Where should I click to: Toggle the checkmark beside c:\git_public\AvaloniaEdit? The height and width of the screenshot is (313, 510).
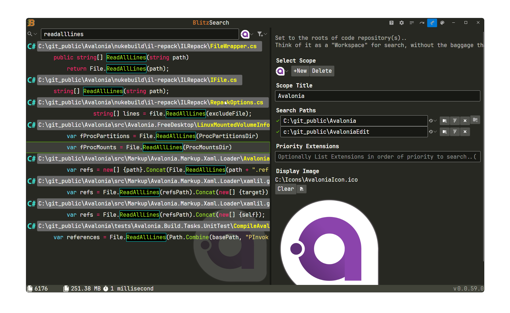pyautogui.click(x=278, y=132)
